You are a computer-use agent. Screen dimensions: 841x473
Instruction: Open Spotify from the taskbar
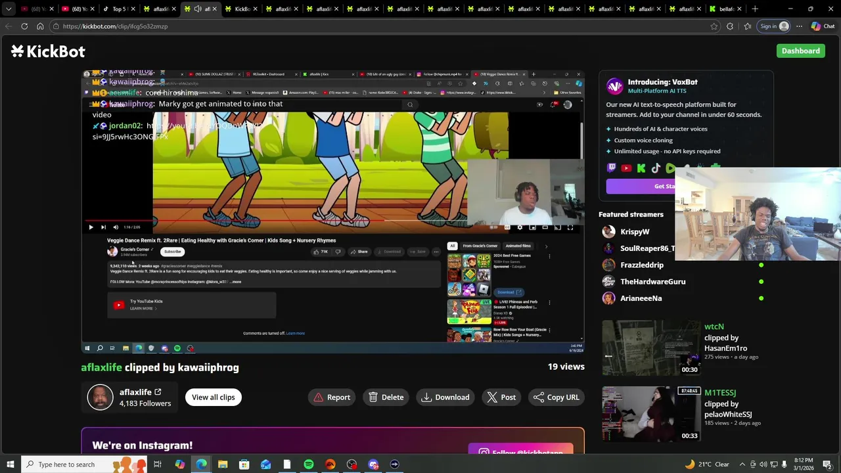pyautogui.click(x=309, y=464)
